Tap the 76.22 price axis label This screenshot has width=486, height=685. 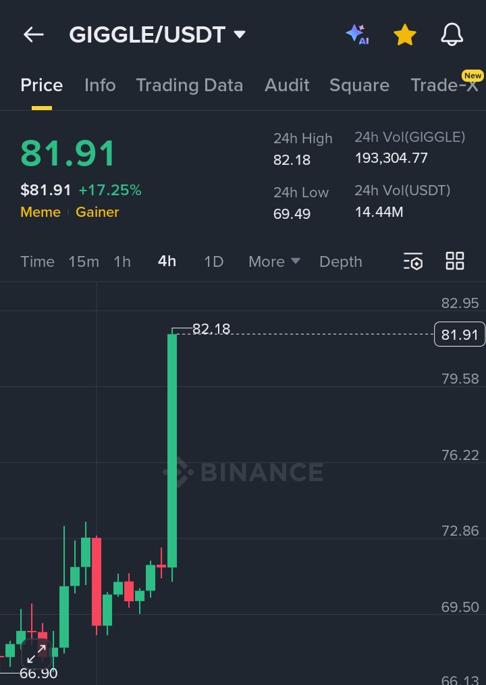click(460, 455)
